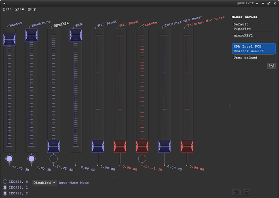Open the File menu
The image size is (279, 198).
[7, 9]
